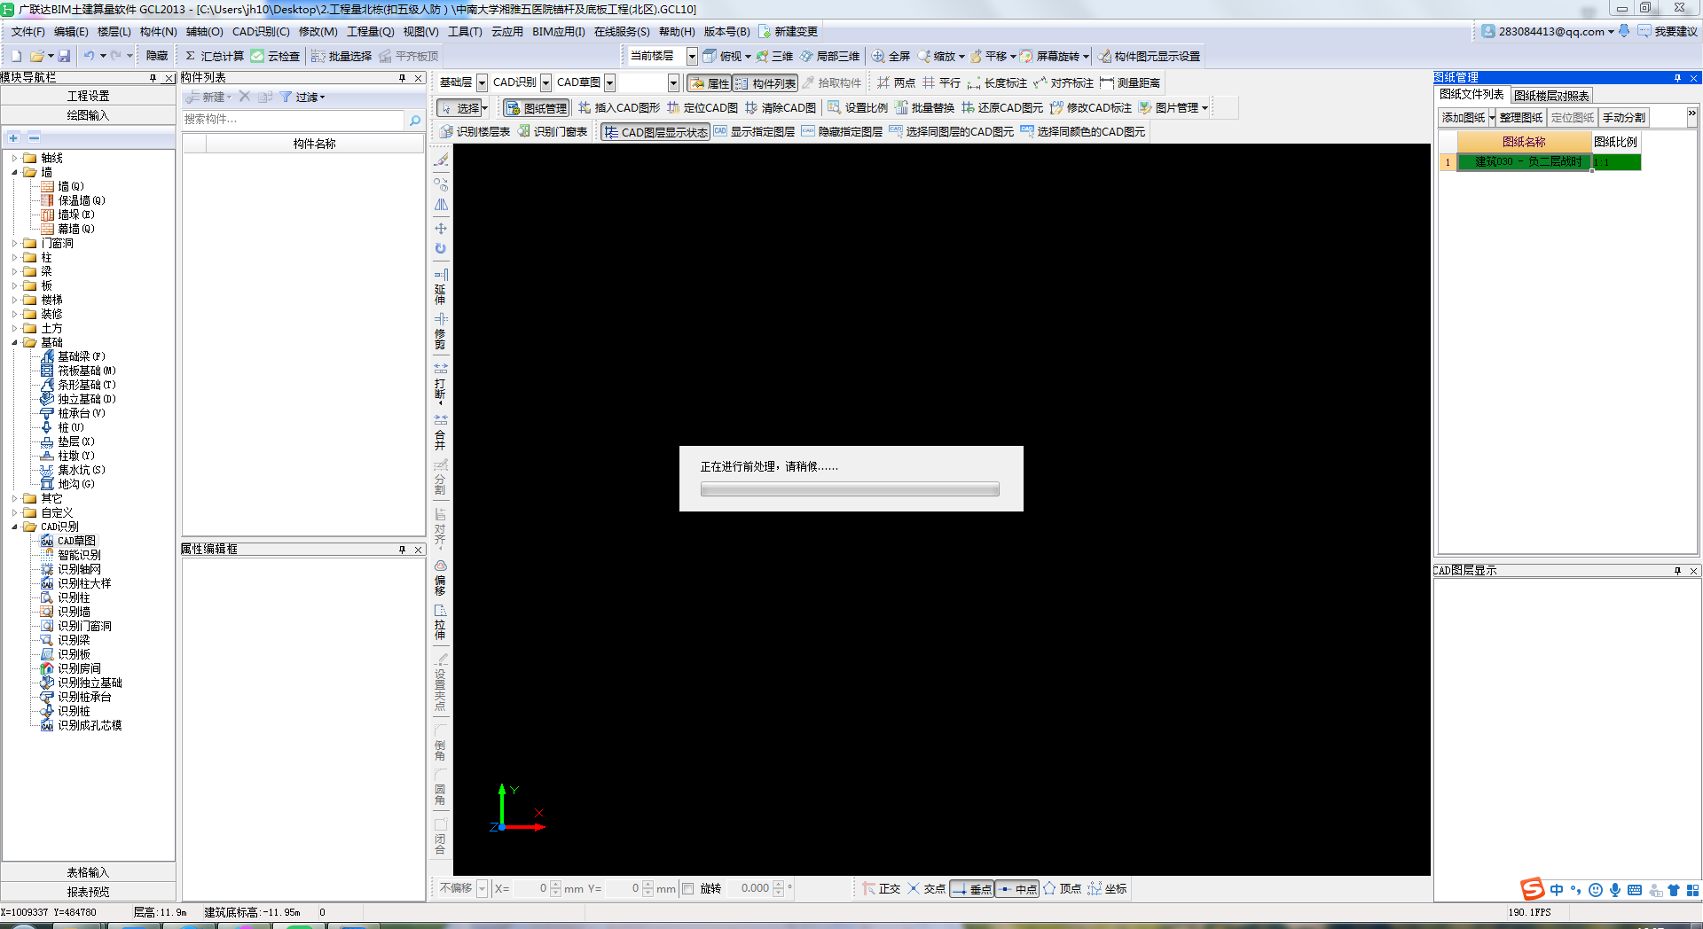
Task: Select the 平行 parallel axis tool
Action: coord(941,82)
